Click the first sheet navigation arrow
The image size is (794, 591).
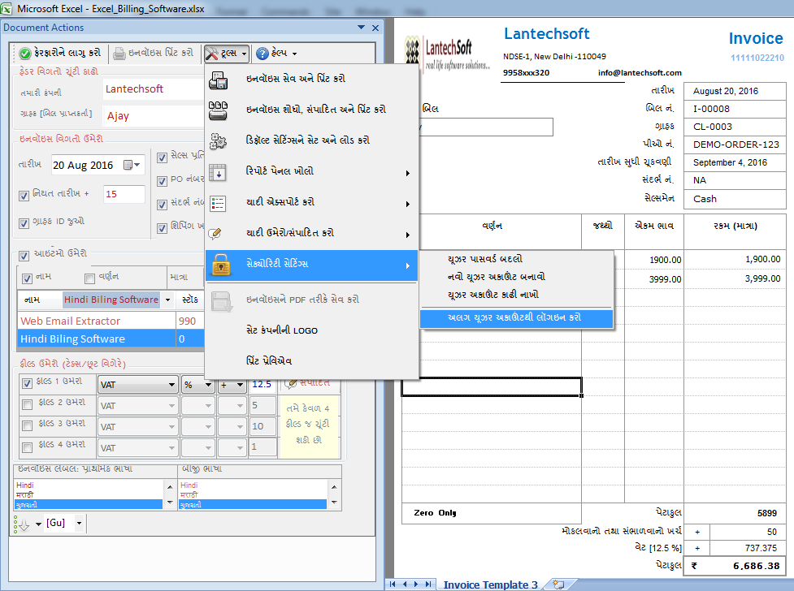[393, 584]
